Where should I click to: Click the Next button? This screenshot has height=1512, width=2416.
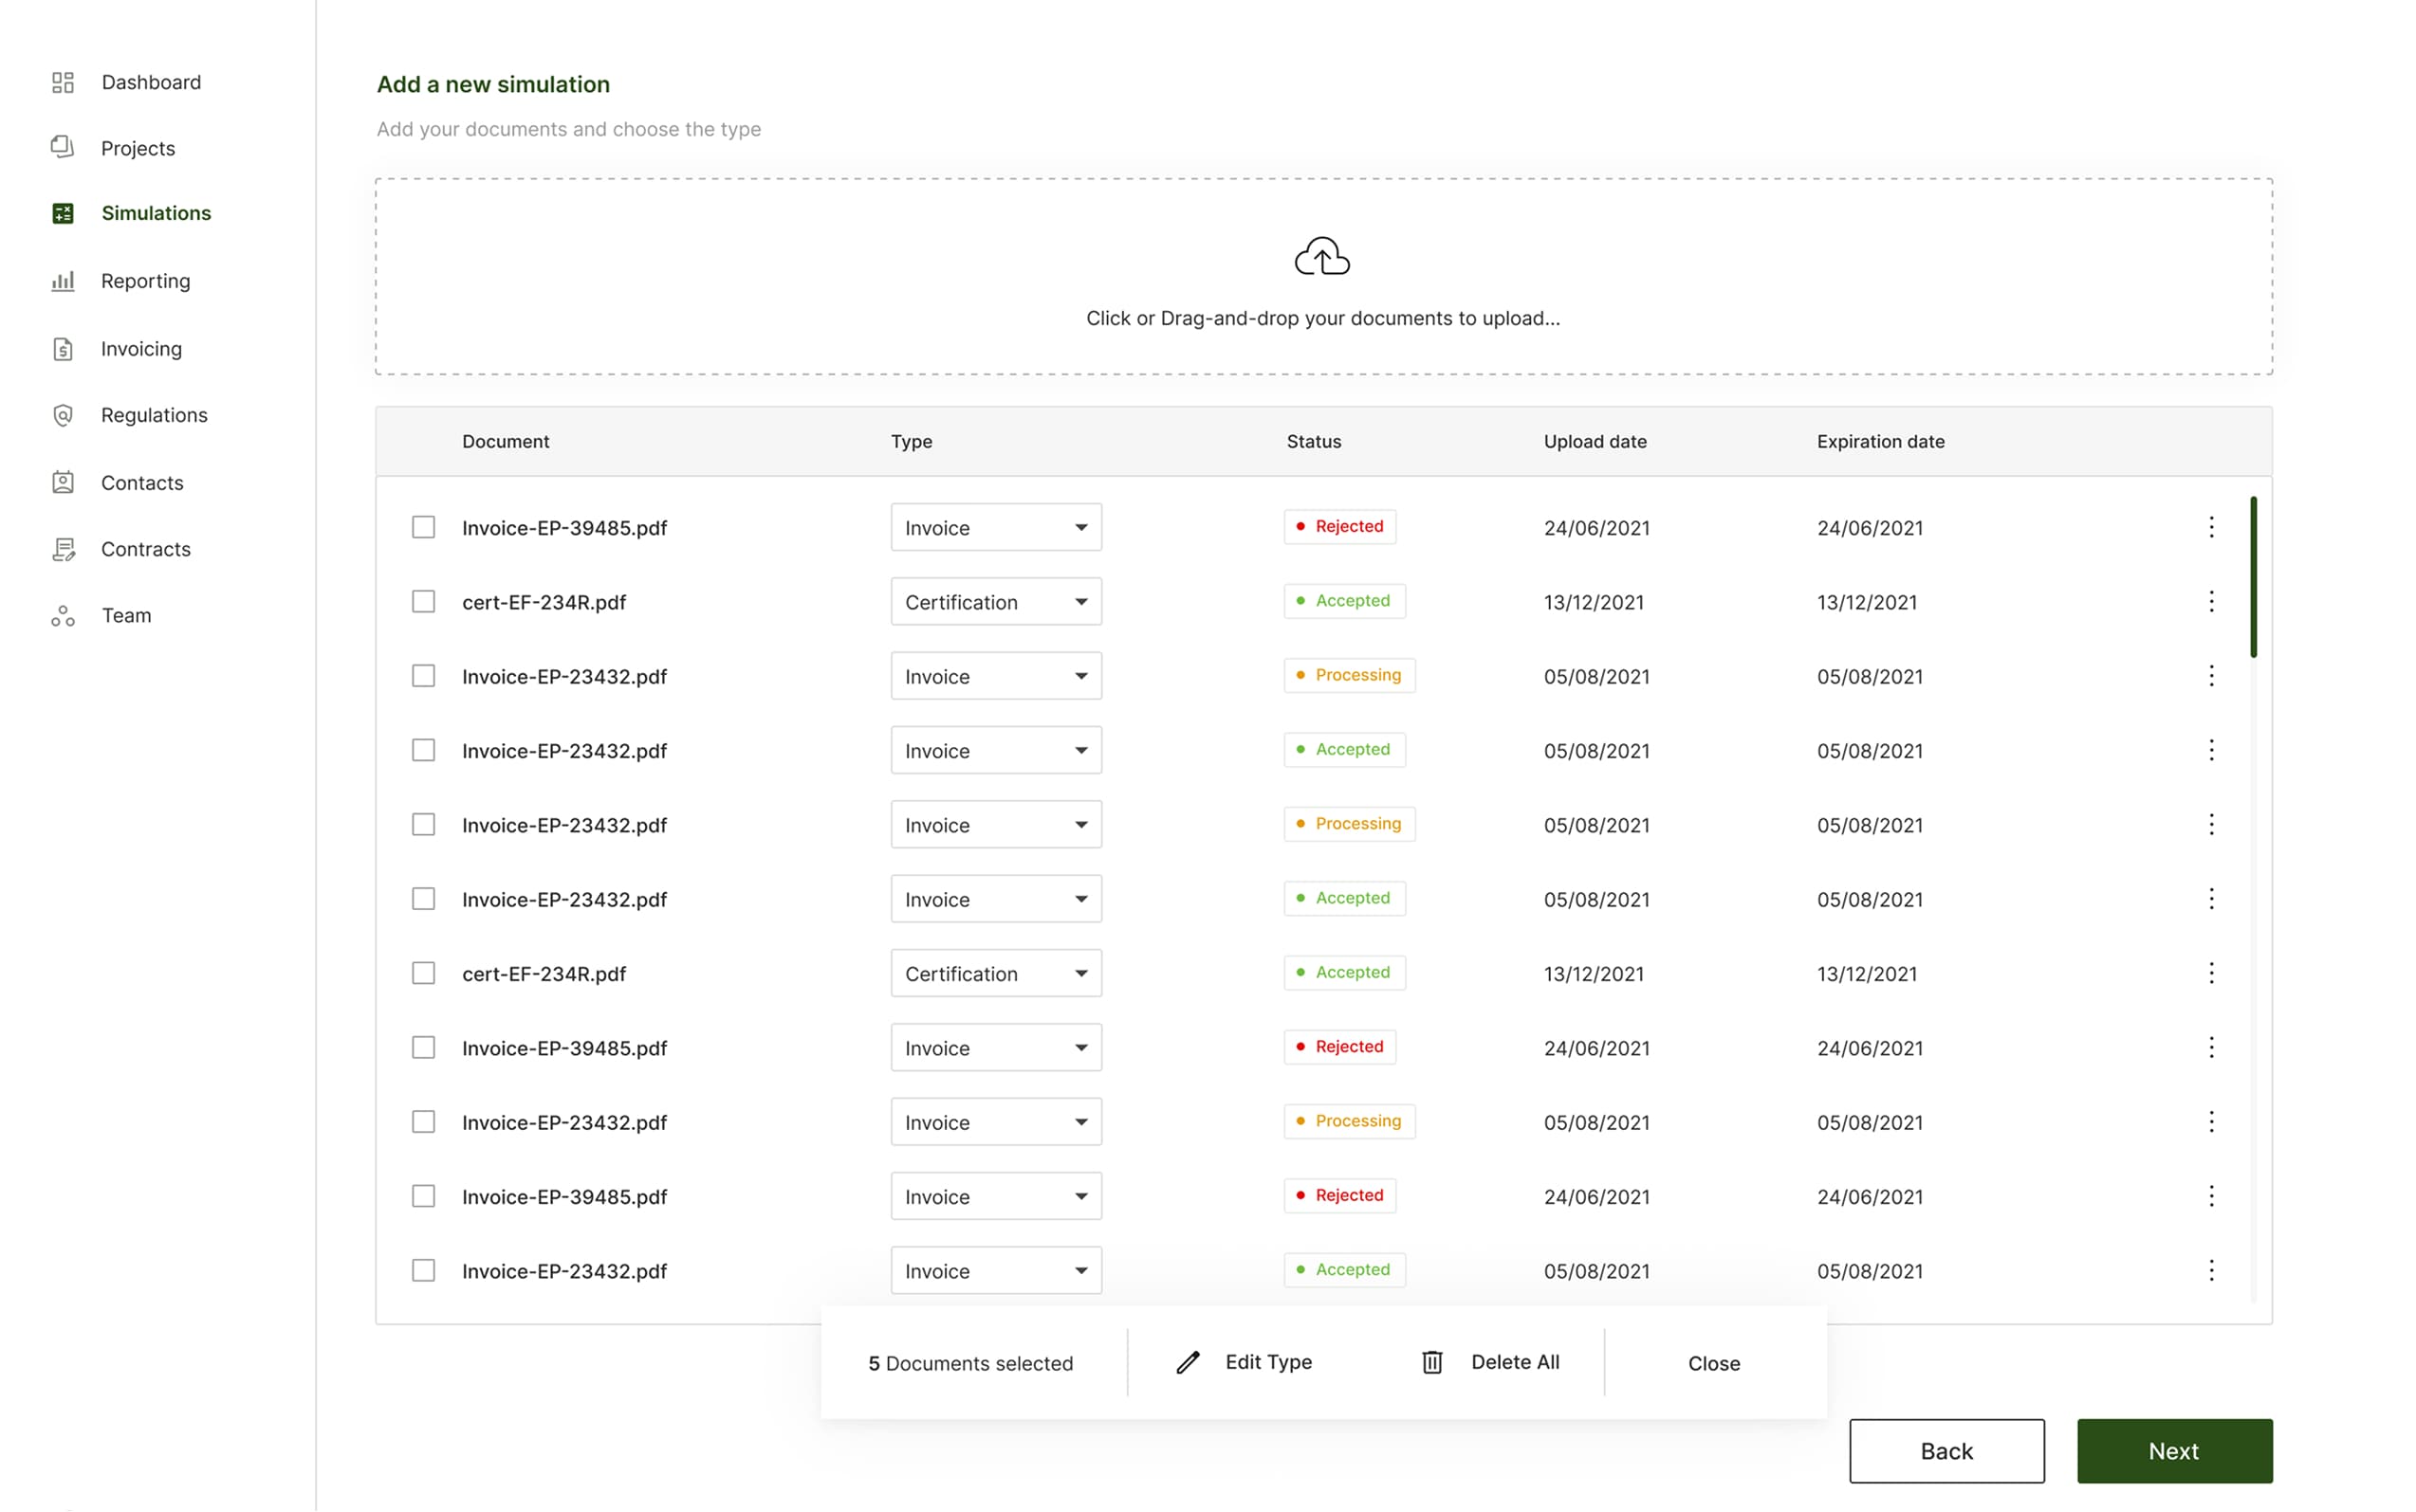tap(2173, 1451)
